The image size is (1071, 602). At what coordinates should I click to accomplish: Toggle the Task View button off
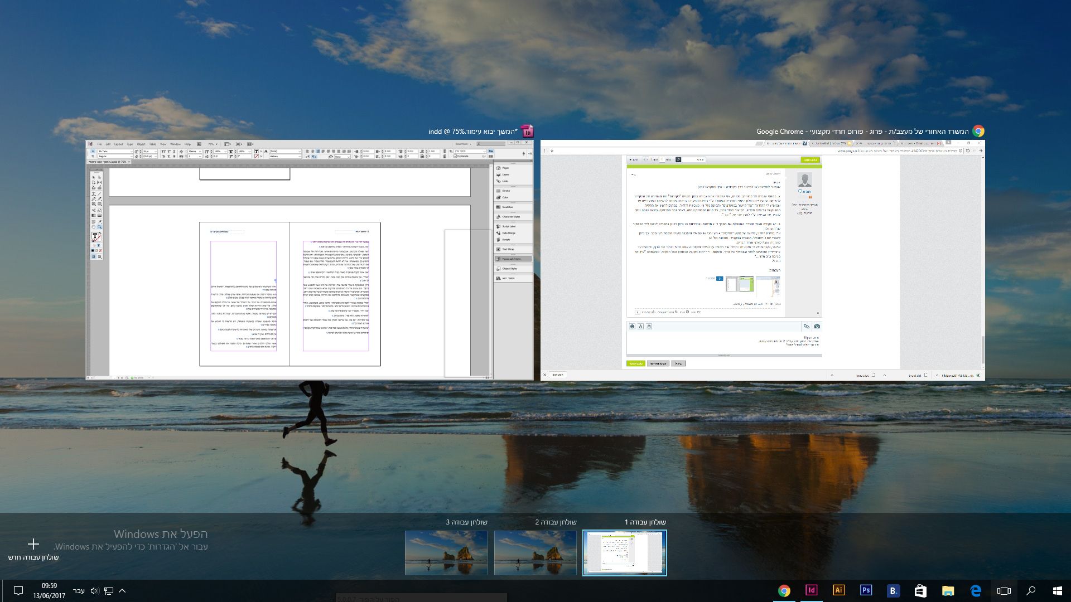[x=1004, y=591]
